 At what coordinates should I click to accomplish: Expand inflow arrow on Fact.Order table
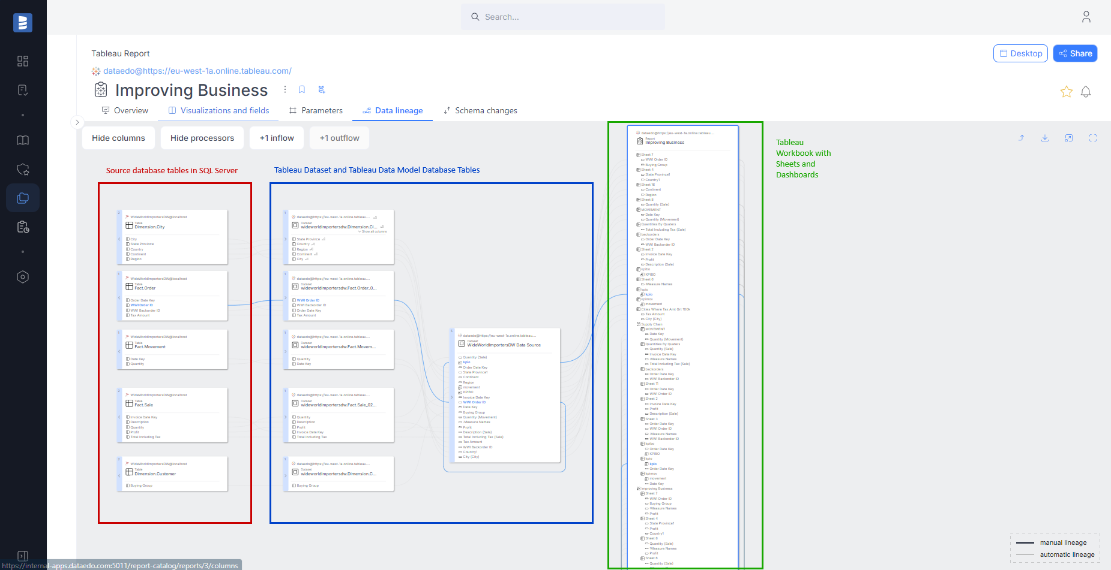click(119, 298)
